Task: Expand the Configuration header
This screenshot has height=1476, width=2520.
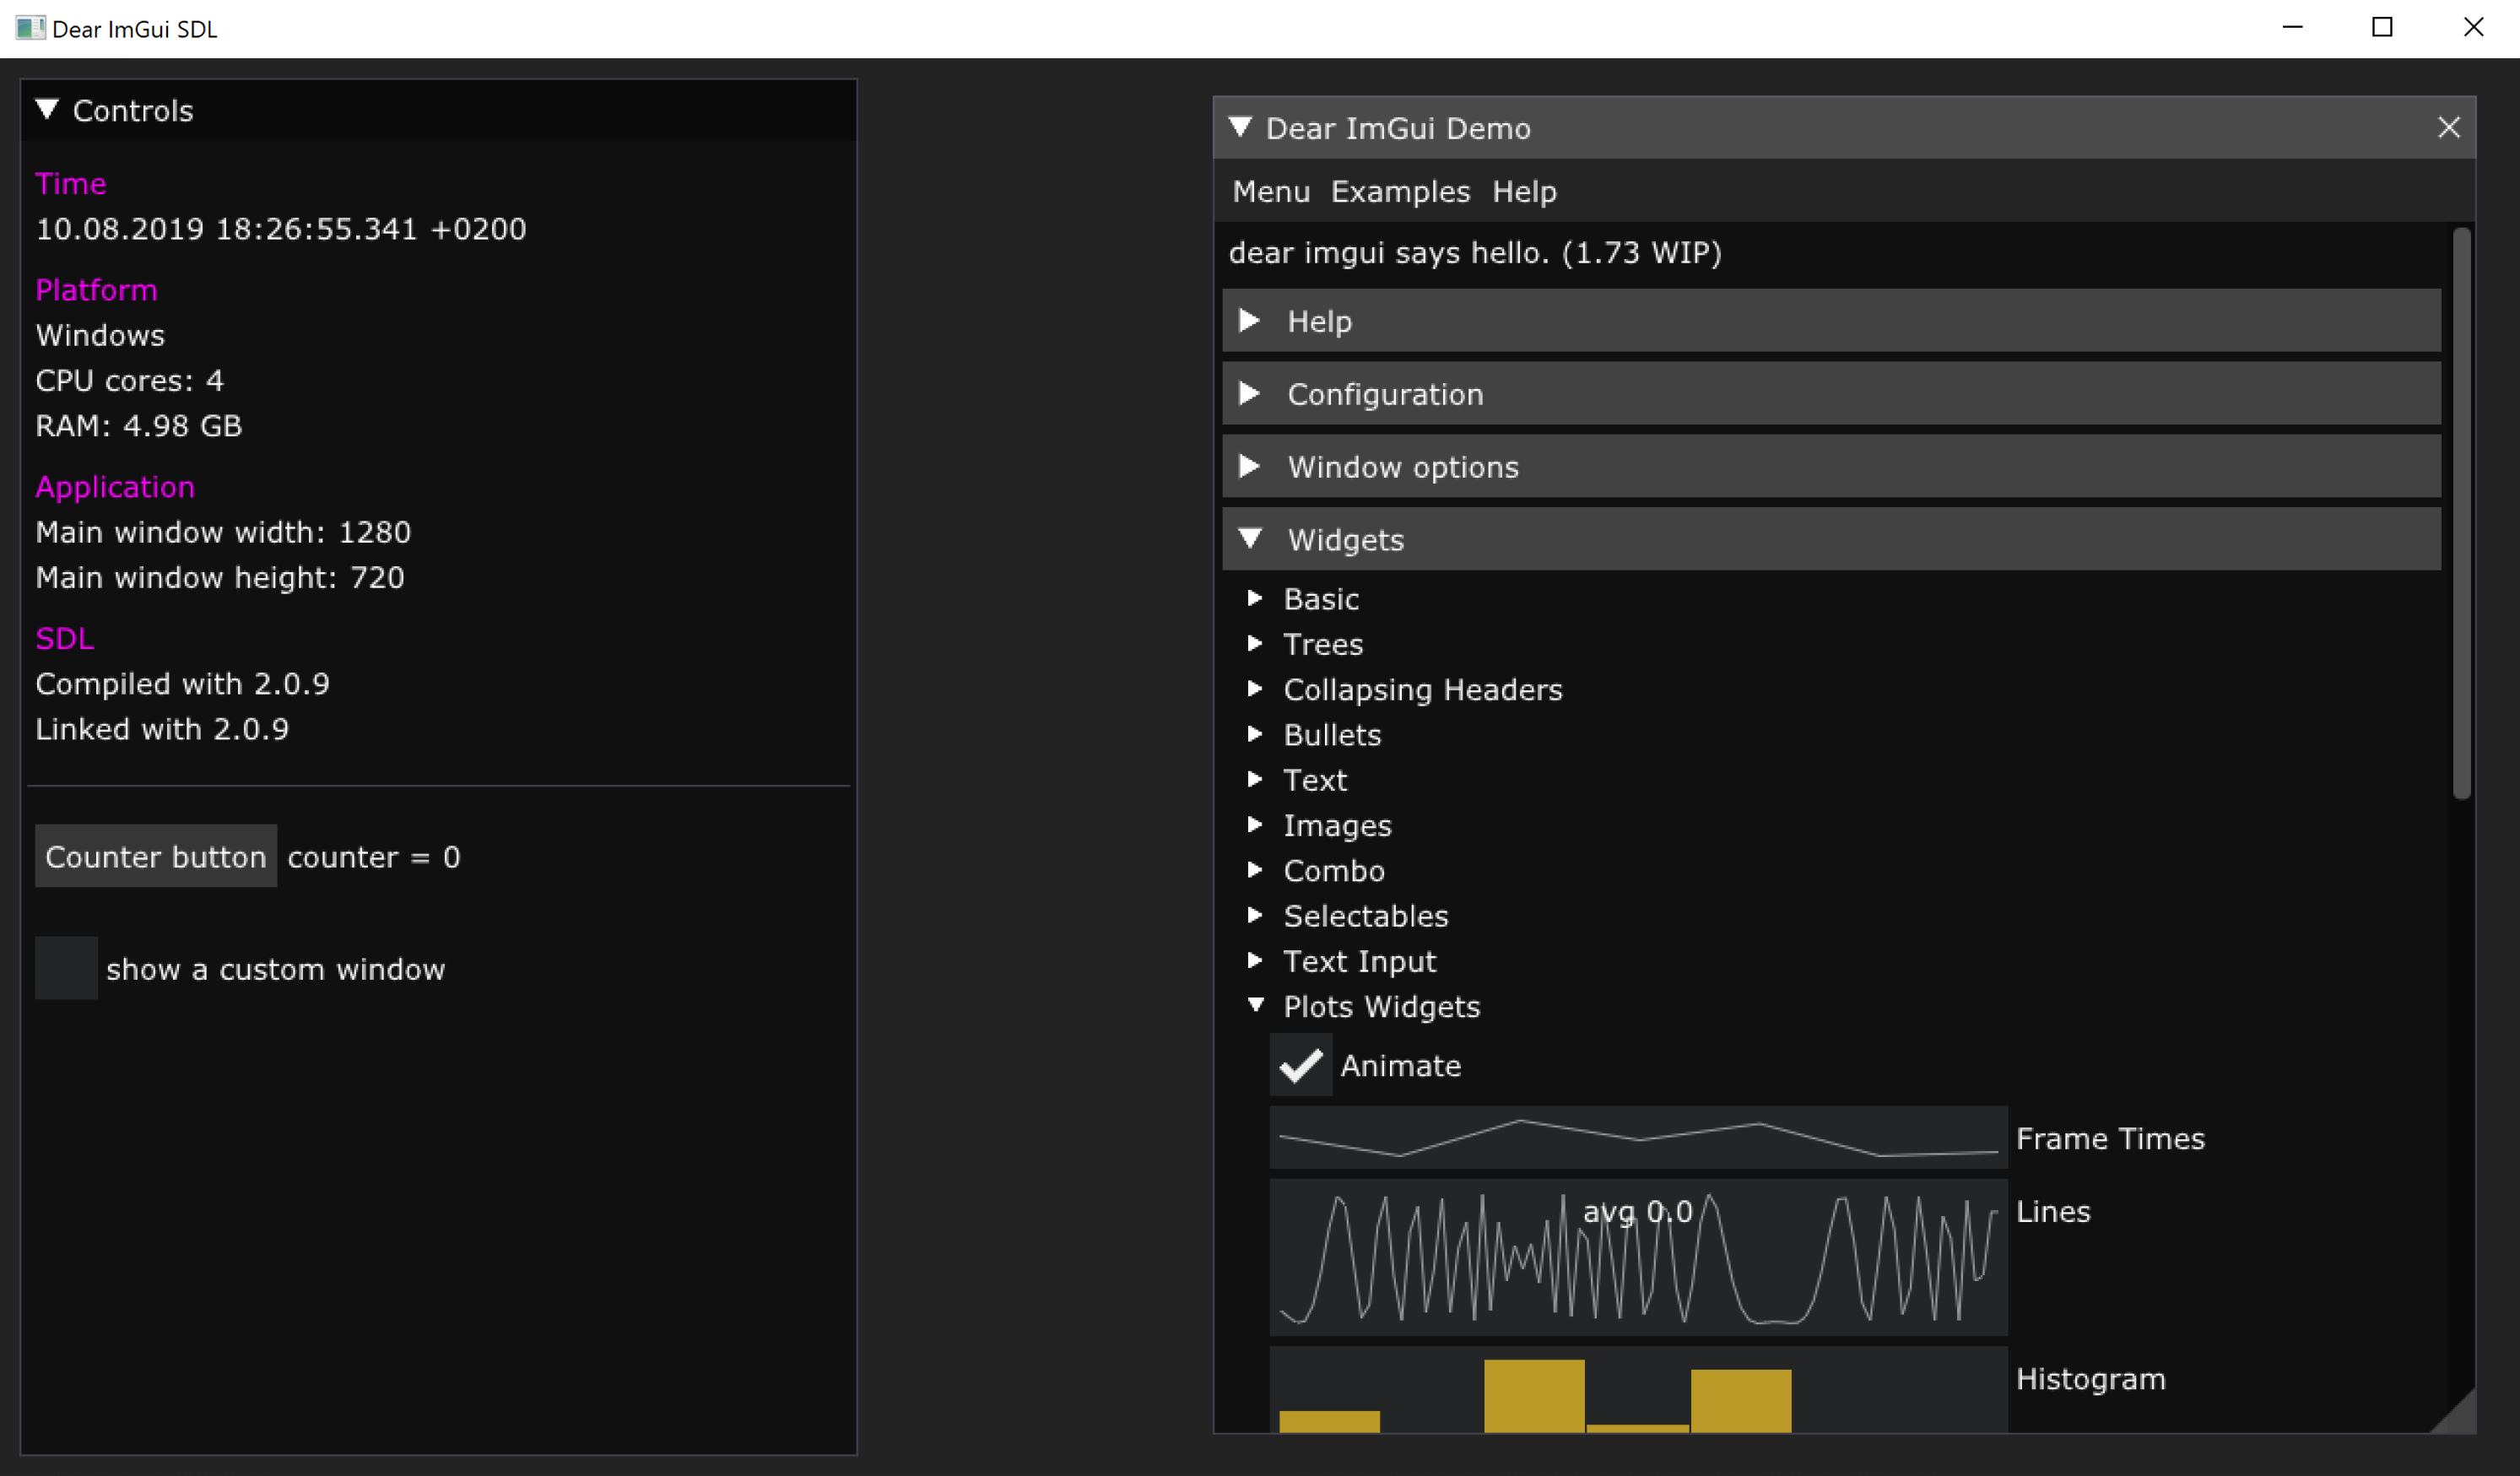Action: pos(1831,394)
